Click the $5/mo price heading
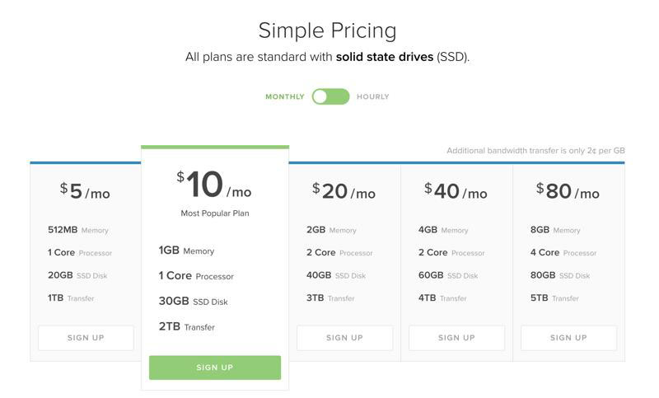Image resolution: width=659 pixels, height=398 pixels. tap(85, 192)
